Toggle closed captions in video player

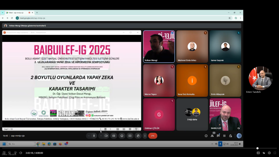point(258,153)
